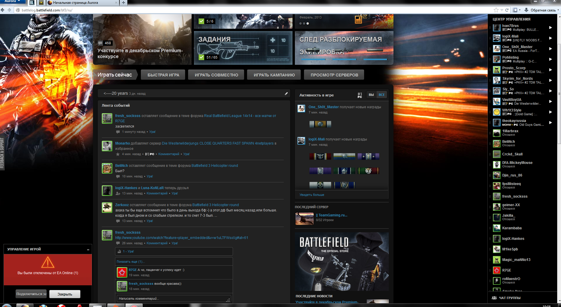Go back with the browser back arrow
Screen dimensions: 561x307
click(3, 10)
